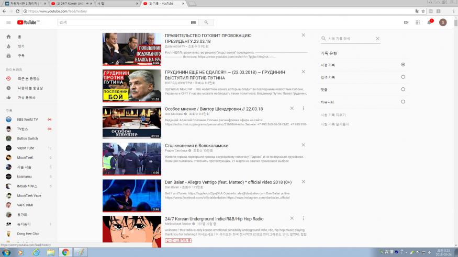Image resolution: width=458 pixels, height=257 pixels.
Task: Open the YouTube apps grid
Action: [418, 22]
